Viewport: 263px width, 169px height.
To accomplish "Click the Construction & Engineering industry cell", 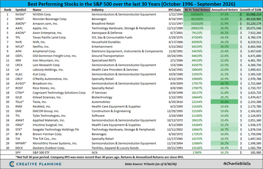I will click(111, 111).
